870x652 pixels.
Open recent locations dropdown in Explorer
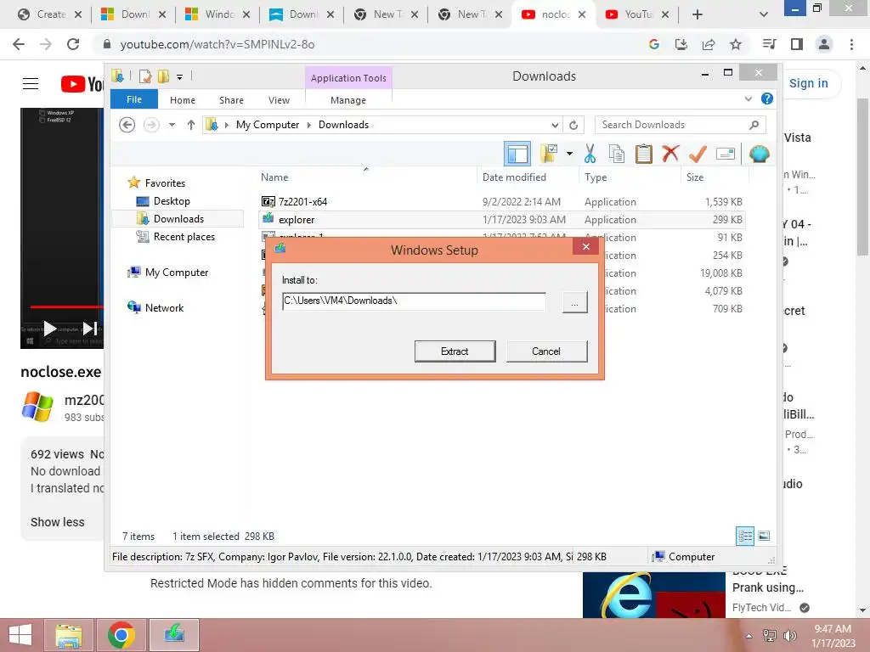coord(172,126)
